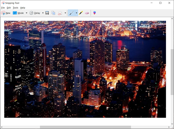174x129 pixels.
Task: Open the Edit menu
Action: [9, 8]
